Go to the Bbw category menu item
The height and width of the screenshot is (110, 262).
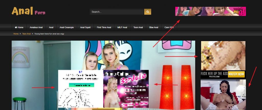(154, 27)
